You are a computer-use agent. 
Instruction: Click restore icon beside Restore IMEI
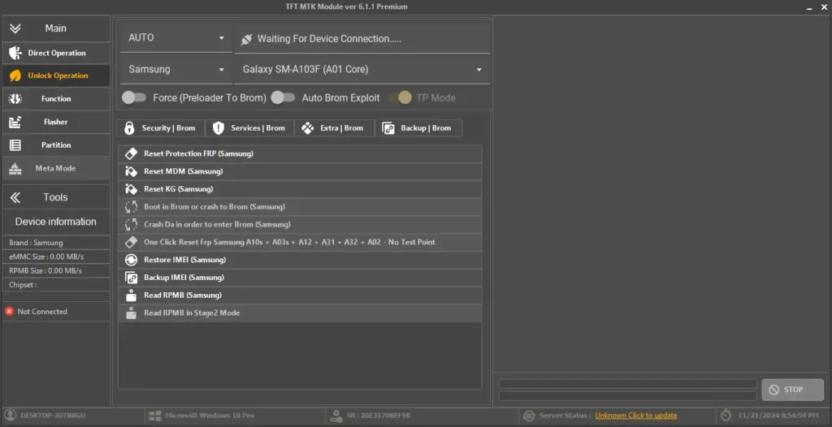click(131, 260)
